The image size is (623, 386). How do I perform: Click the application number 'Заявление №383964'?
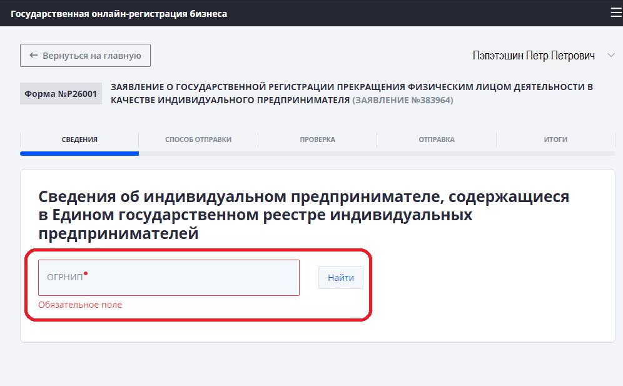click(x=403, y=100)
